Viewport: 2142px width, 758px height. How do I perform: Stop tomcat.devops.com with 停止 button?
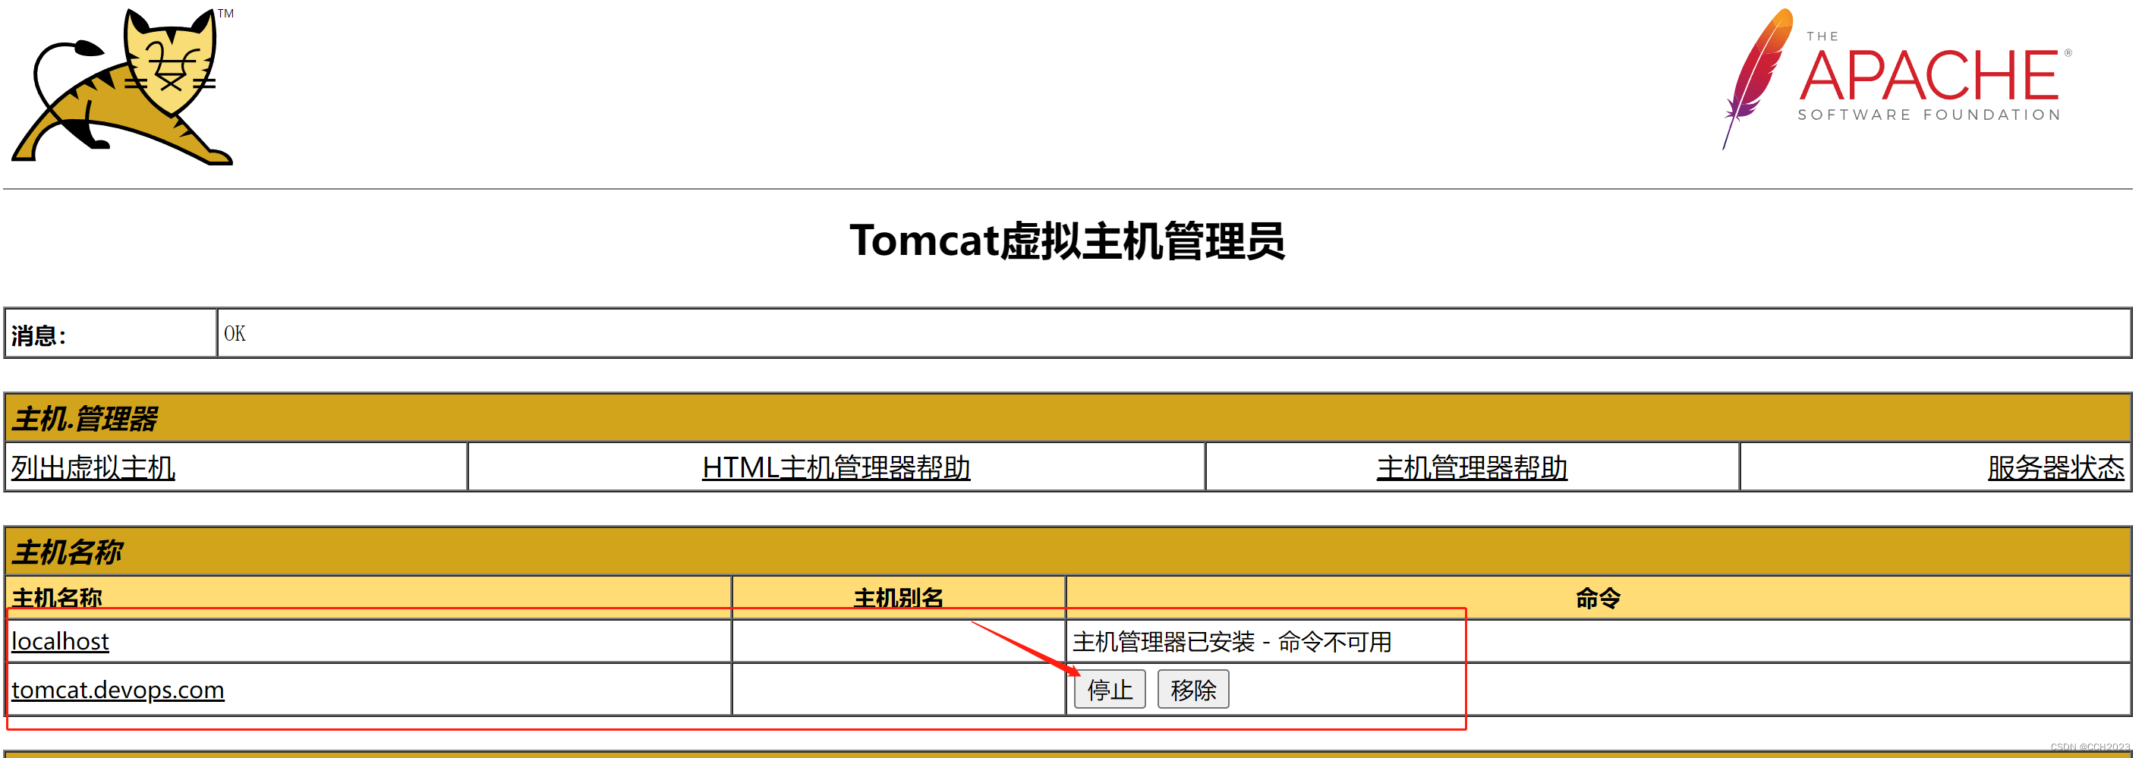pyautogui.click(x=1109, y=690)
